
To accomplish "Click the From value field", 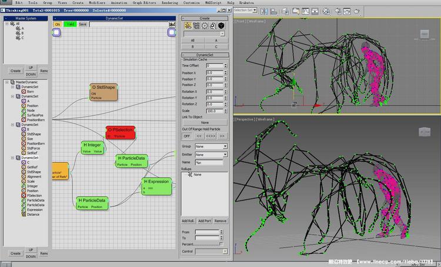I will pos(207,232).
